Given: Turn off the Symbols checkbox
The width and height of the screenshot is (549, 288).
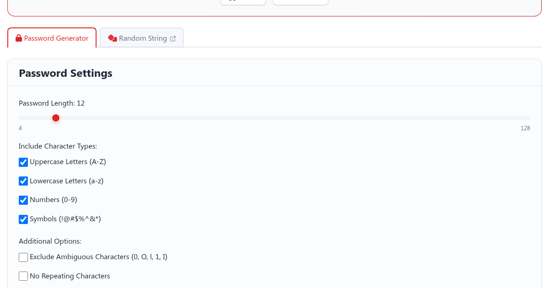Looking at the screenshot, I should click(x=23, y=219).
